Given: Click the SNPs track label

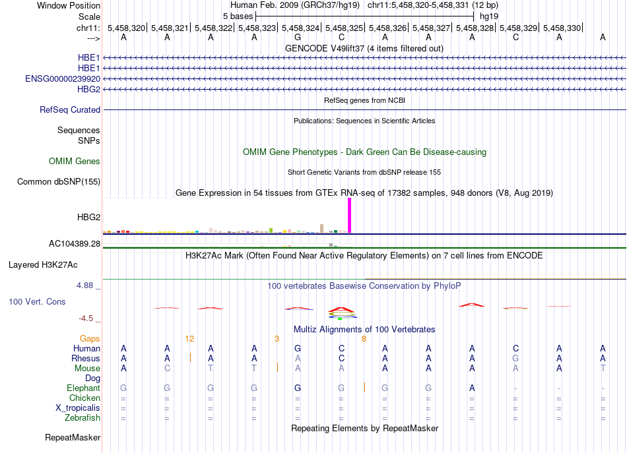Looking at the screenshot, I should pyautogui.click(x=89, y=140).
